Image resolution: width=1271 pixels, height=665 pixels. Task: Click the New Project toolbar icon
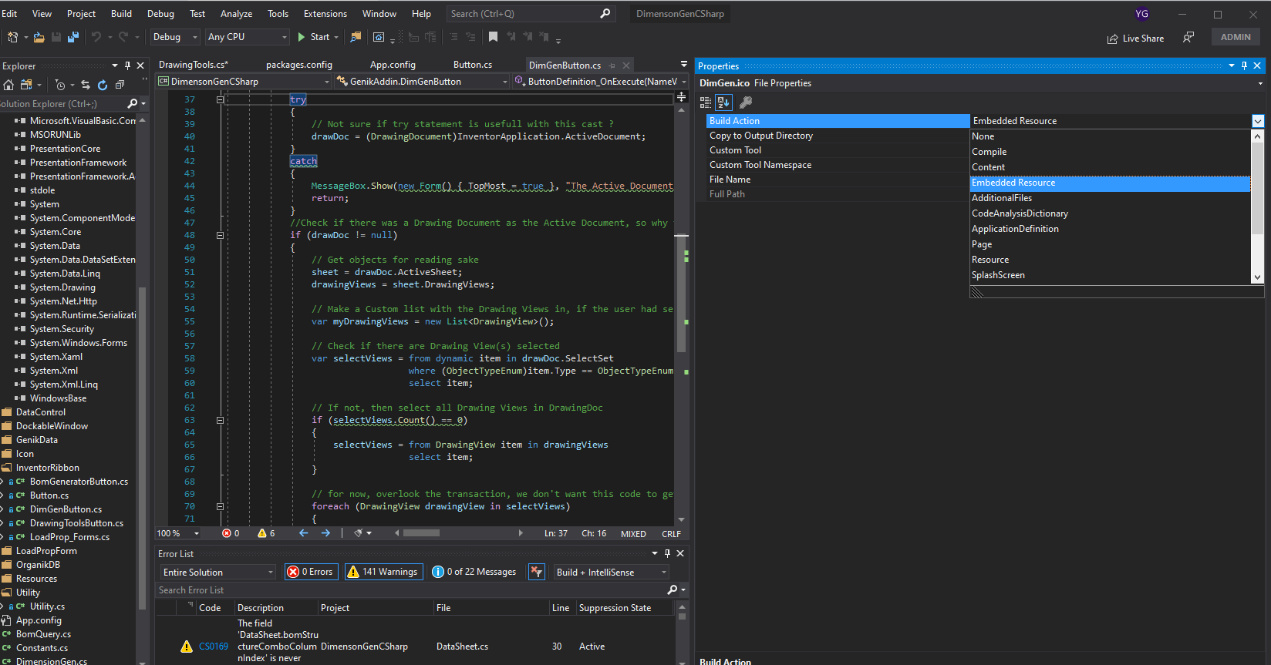pos(12,37)
